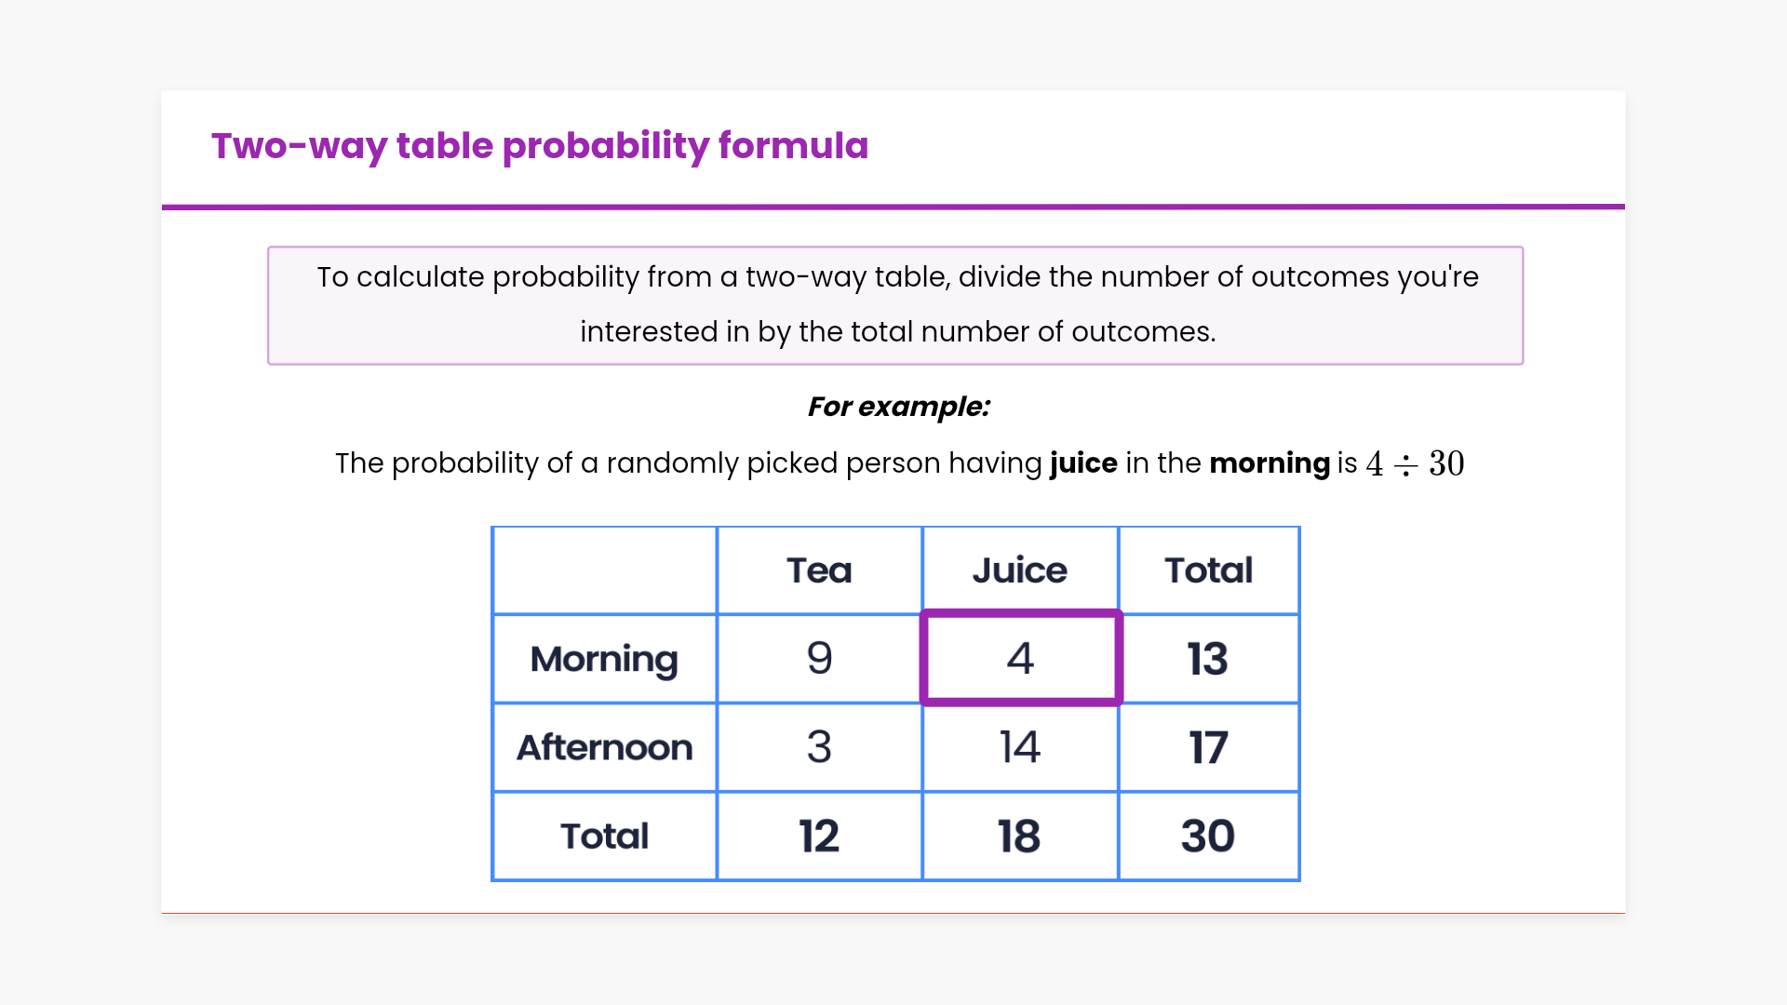Click the Morning row label

coord(604,659)
